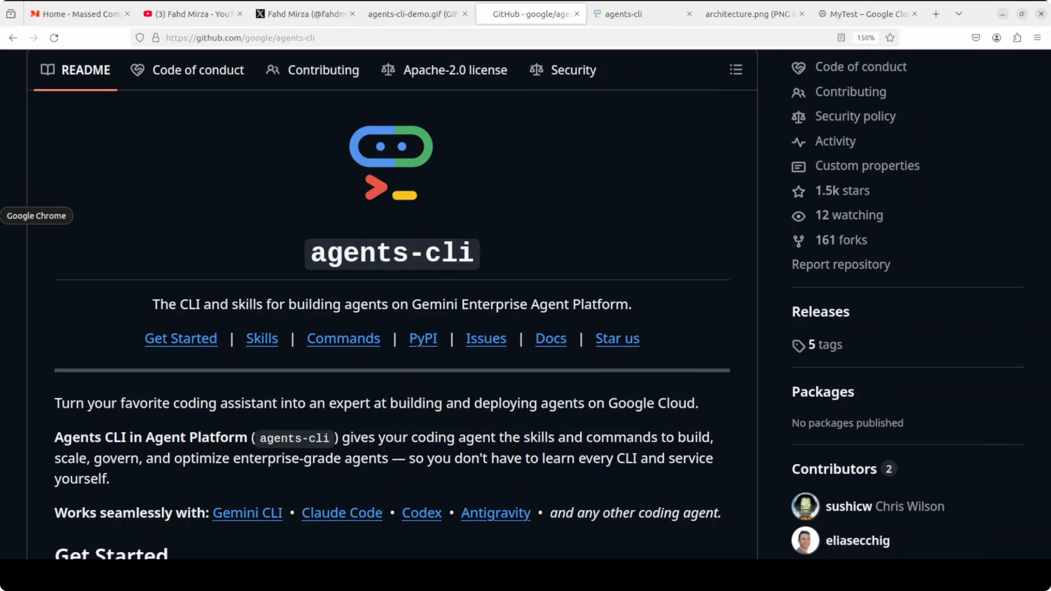Click the 1.5k stars link

pos(842,190)
